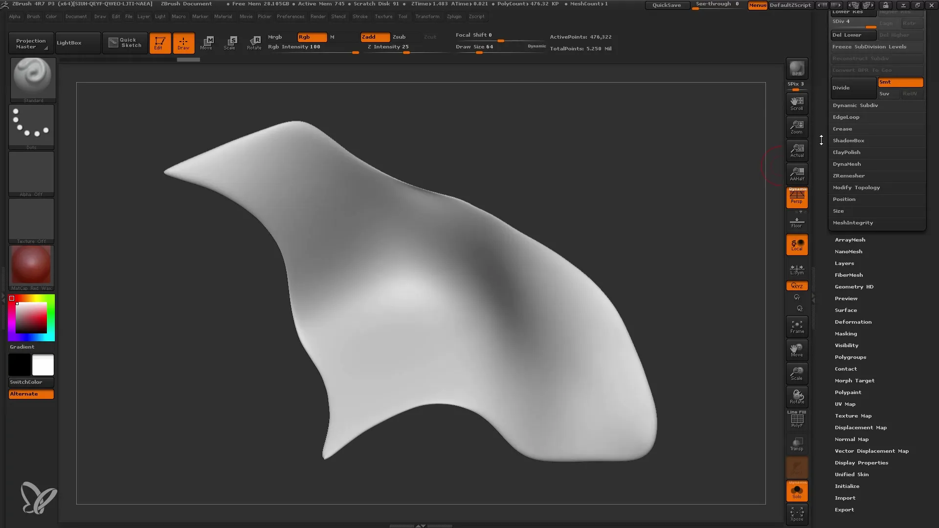Select the Frame view icon
The width and height of the screenshot is (939, 528).
pyautogui.click(x=797, y=326)
